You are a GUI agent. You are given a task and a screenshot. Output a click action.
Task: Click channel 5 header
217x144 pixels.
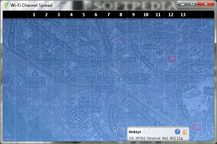click(84, 15)
